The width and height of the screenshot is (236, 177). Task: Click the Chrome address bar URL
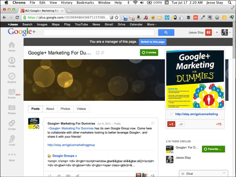tap(67, 18)
